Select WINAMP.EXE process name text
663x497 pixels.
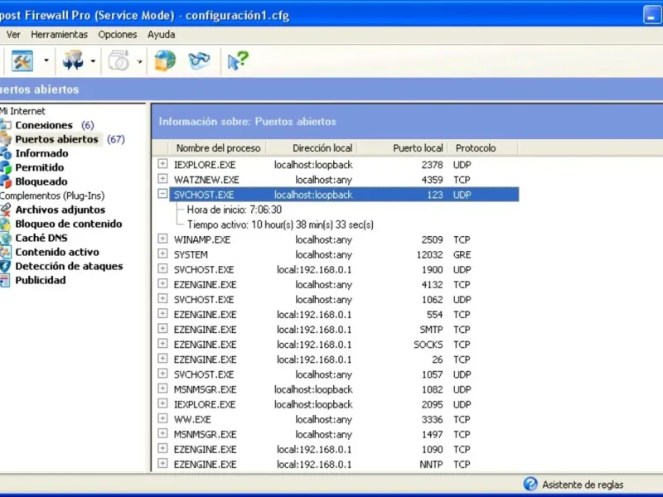coord(202,240)
